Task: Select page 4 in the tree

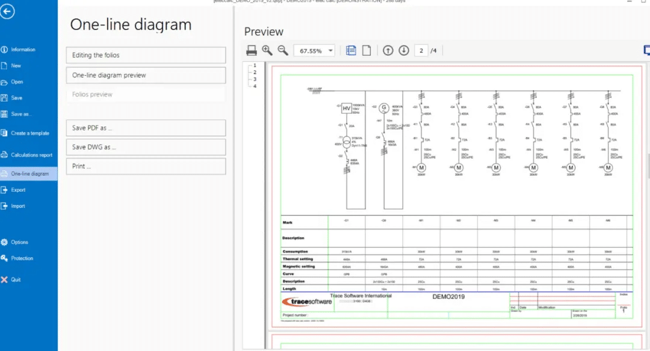Action: (255, 86)
